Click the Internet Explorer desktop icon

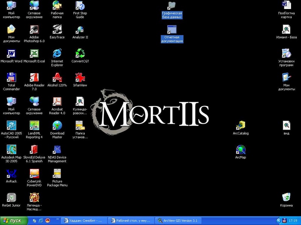pyautogui.click(x=57, y=58)
